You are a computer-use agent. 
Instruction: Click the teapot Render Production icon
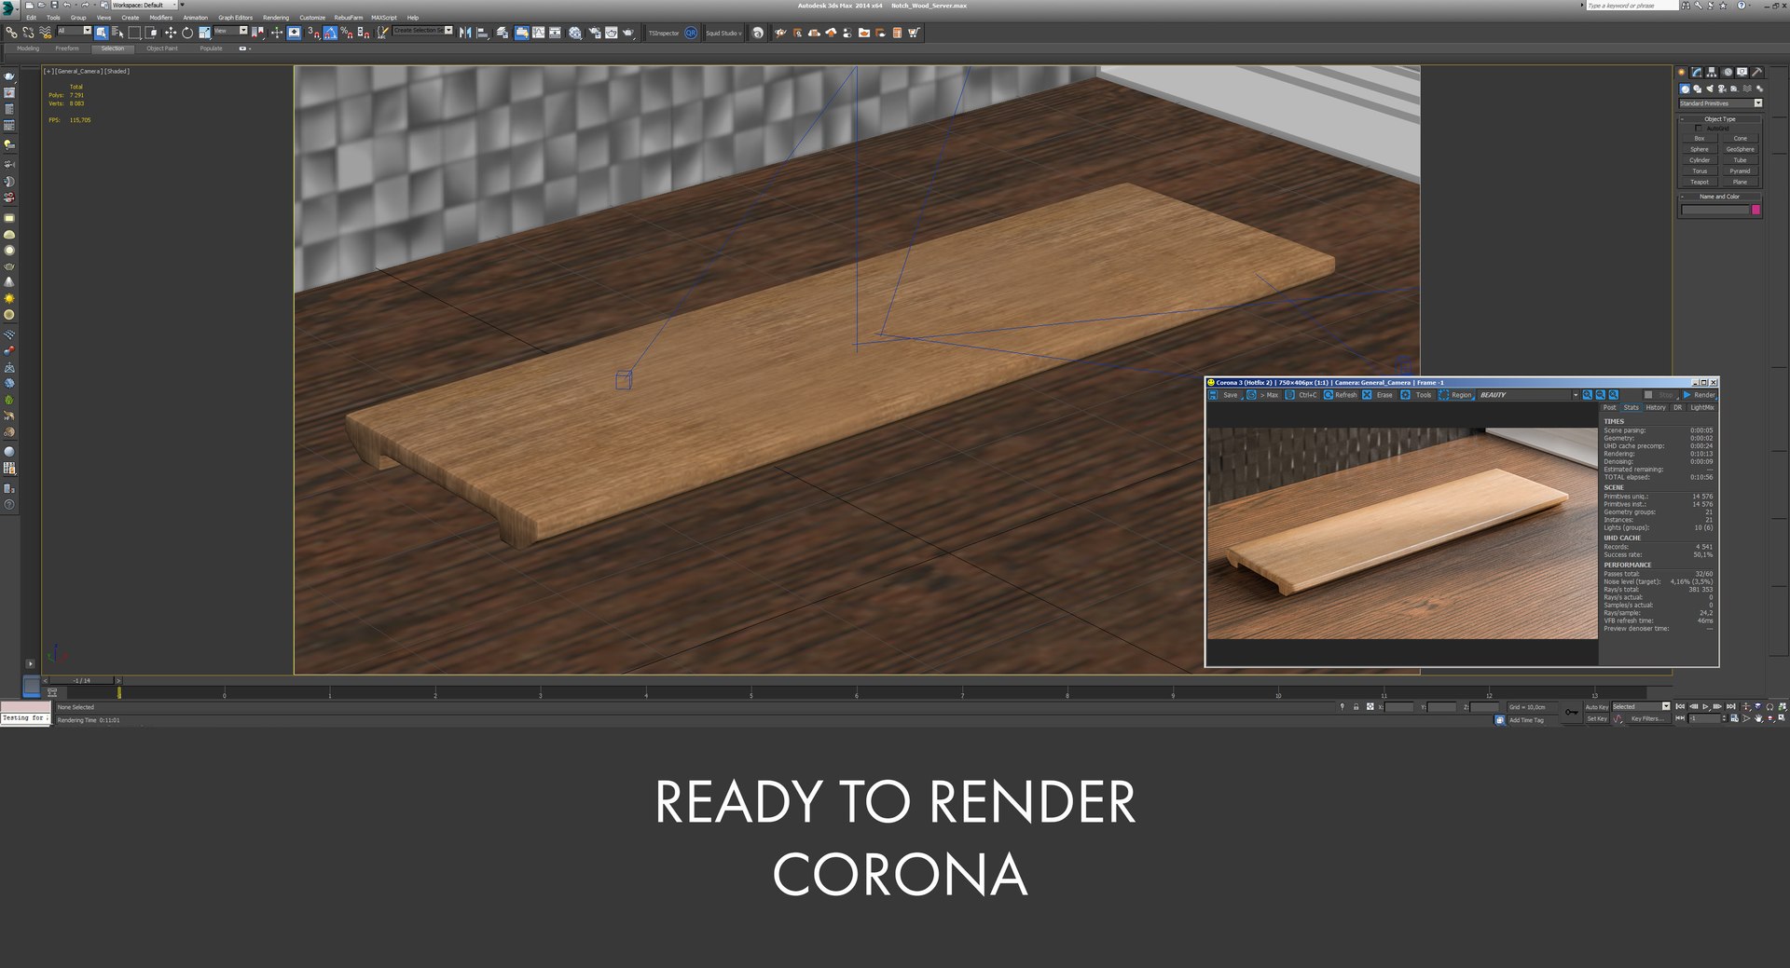628,33
